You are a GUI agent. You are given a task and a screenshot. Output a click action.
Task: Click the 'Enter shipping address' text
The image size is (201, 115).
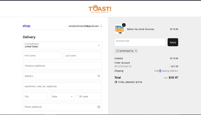(x=166, y=71)
